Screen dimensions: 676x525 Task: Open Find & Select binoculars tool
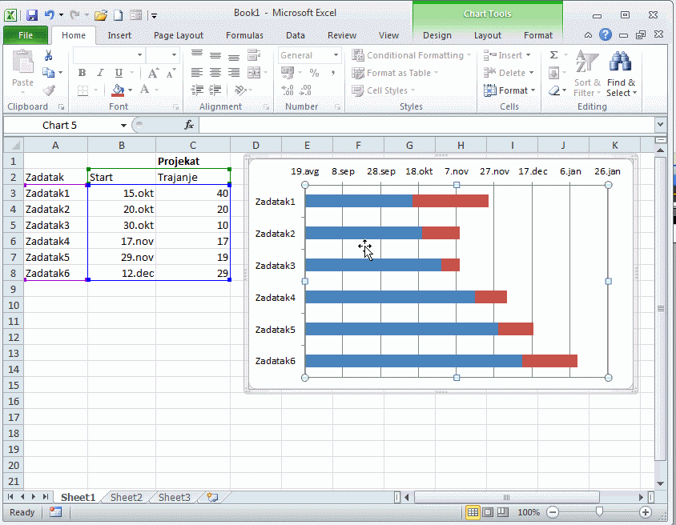point(621,75)
